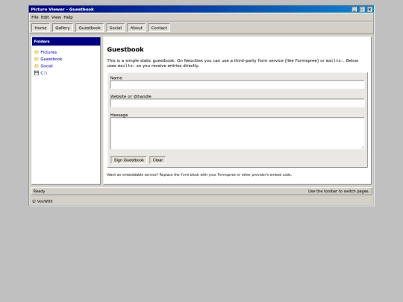Open the Contact page
Image resolution: width=403 pixels, height=302 pixels.
click(159, 28)
